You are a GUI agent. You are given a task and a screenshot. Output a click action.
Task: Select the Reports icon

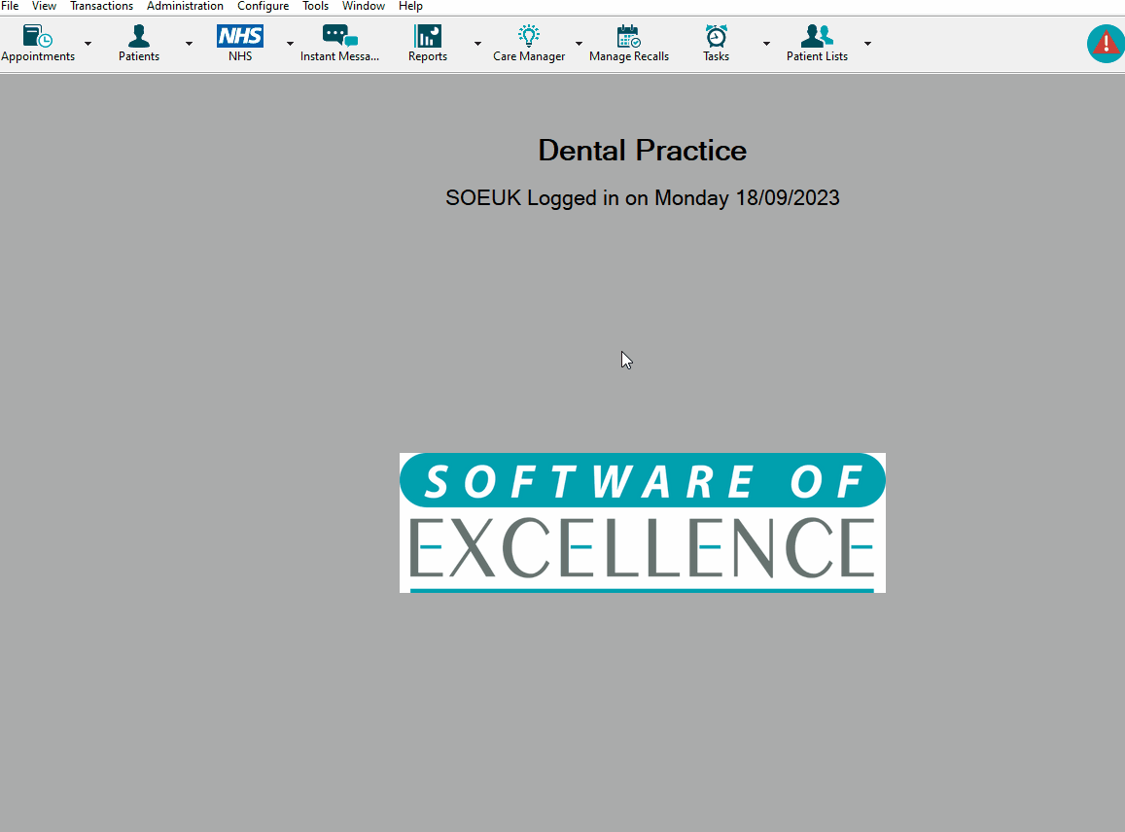point(427,37)
